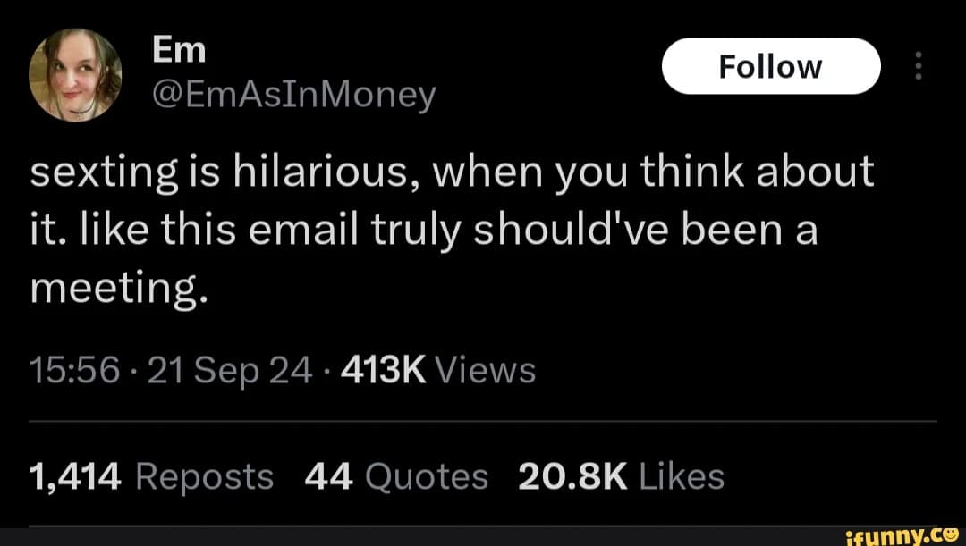Click the word "Views" beside 413K
Screen dimensions: 966x546
(487, 368)
